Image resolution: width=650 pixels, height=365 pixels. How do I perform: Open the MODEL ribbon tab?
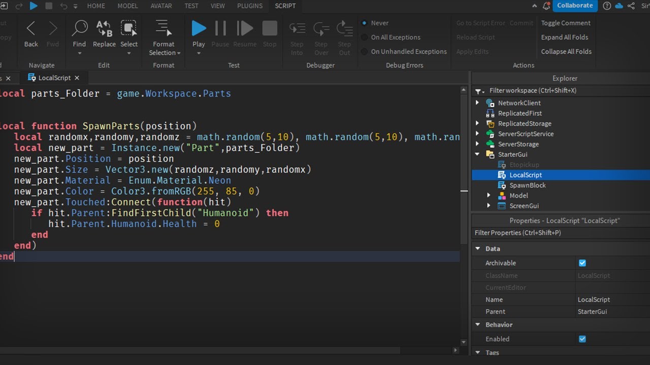coord(127,6)
